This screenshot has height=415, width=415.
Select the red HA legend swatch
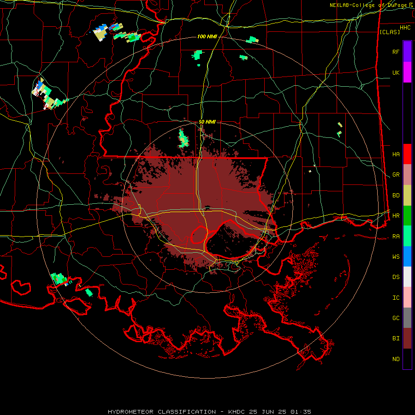407,154
